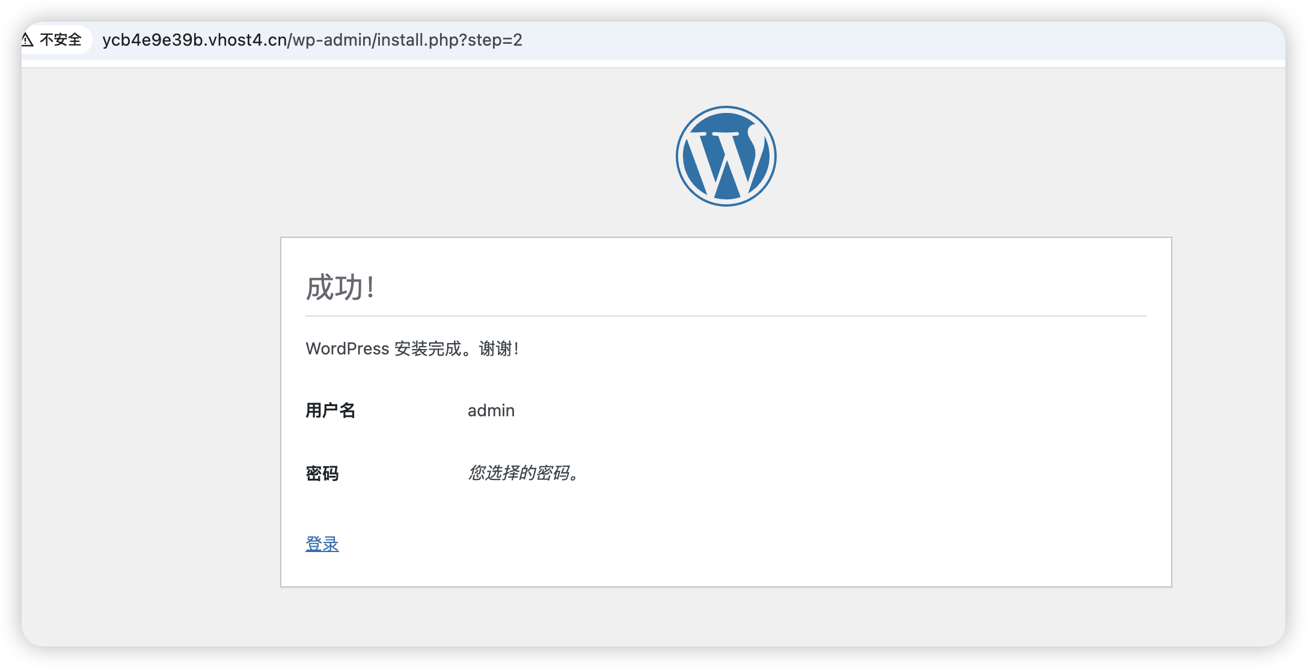
Task: Select the admin username value
Action: pos(491,410)
